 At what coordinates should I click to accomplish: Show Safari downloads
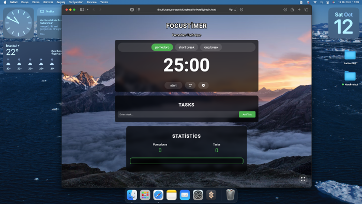(285, 10)
